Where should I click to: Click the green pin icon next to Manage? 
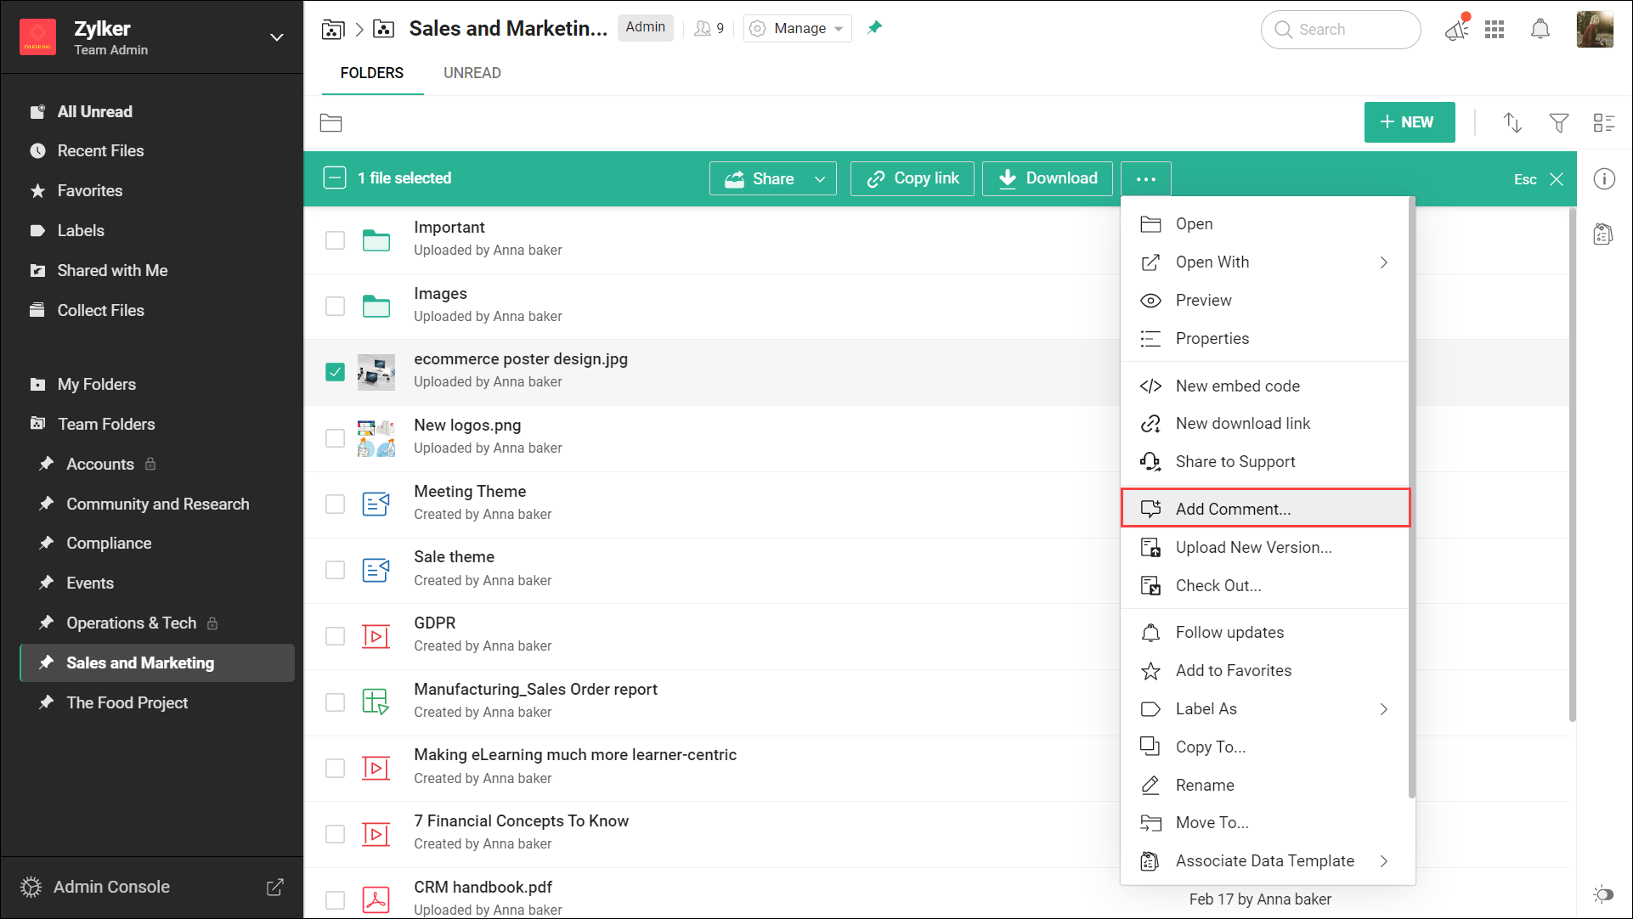point(874,28)
